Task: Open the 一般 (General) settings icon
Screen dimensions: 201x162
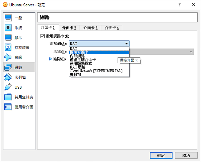Action: coord(8,18)
